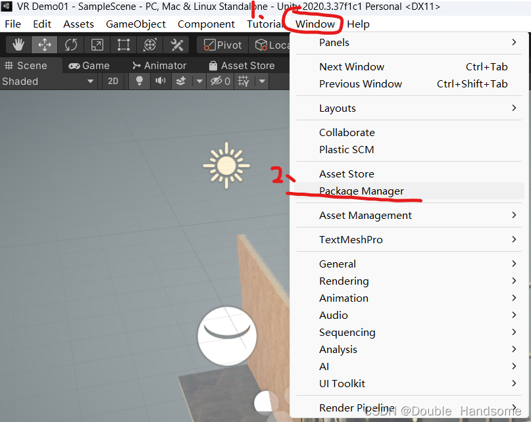Toggle hidden objects visibility eye icon
This screenshot has height=422, width=531.
pyautogui.click(x=220, y=82)
